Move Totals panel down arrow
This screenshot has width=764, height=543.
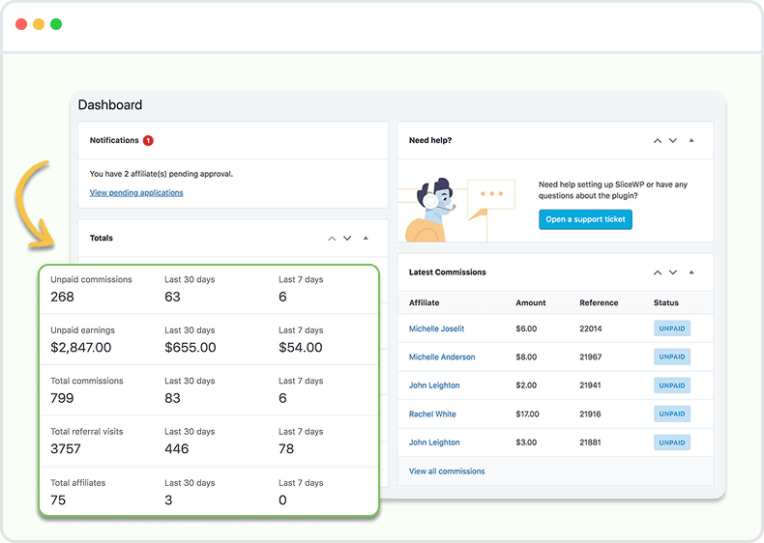coord(347,239)
